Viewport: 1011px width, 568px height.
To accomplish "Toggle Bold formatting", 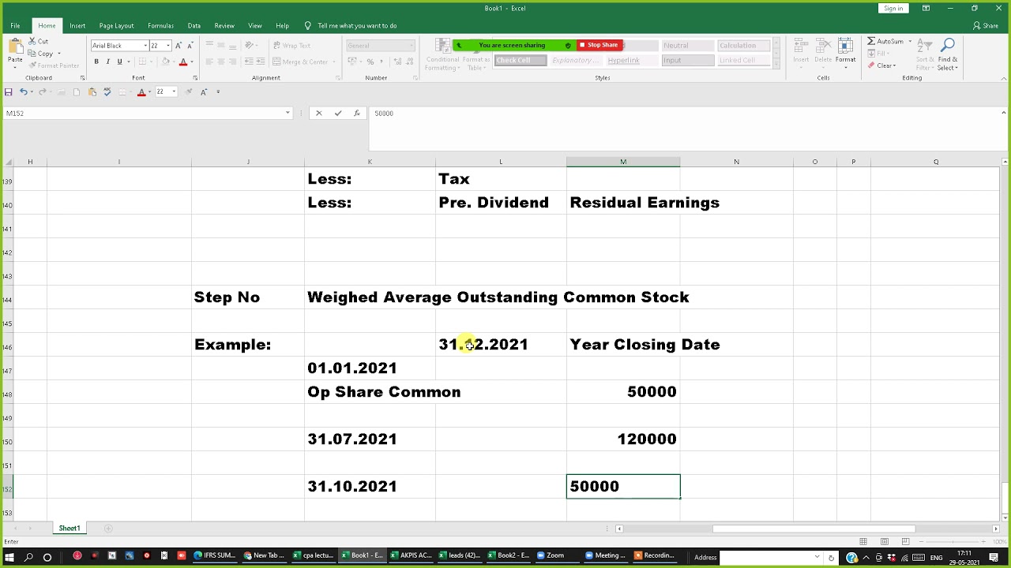I will (96, 62).
